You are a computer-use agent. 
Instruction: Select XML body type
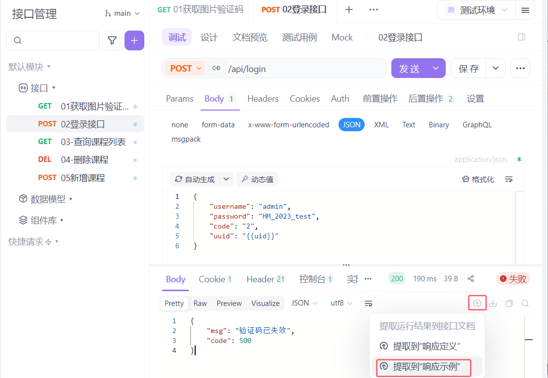381,125
